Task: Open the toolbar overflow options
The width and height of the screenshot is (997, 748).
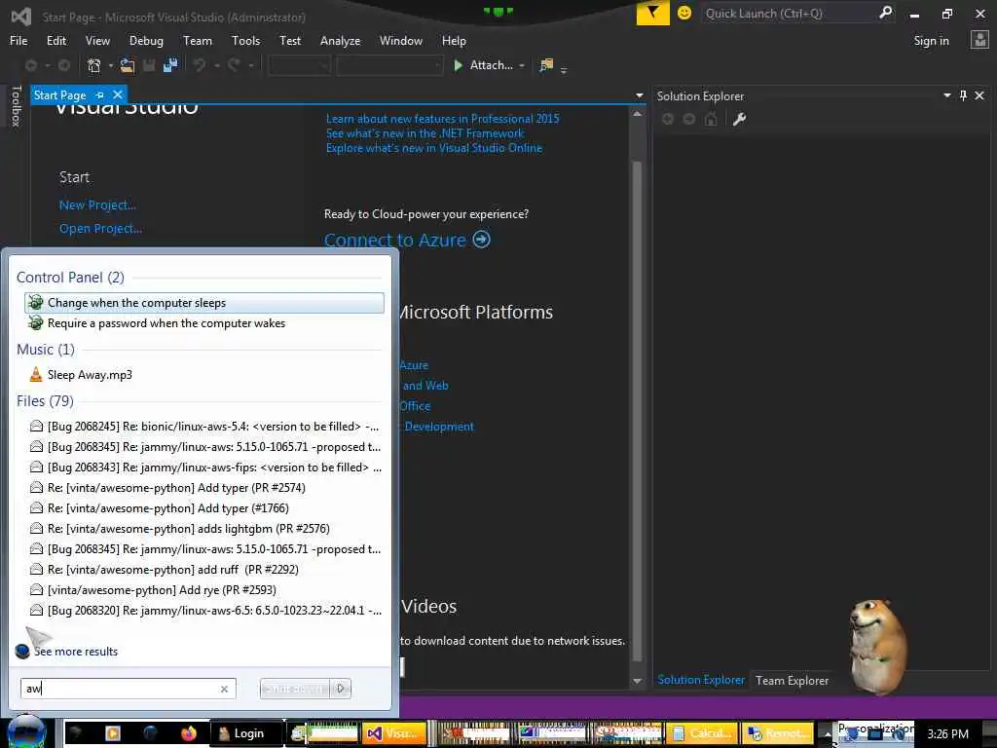Action: tap(564, 69)
